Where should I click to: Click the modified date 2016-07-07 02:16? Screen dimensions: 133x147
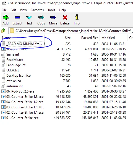[x=114, y=86]
